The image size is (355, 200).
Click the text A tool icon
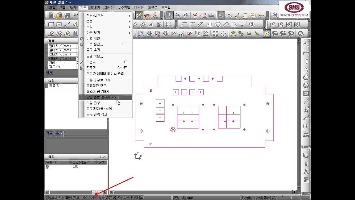coord(151,24)
